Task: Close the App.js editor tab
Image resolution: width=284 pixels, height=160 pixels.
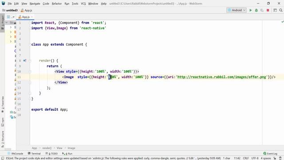Action: point(32,17)
